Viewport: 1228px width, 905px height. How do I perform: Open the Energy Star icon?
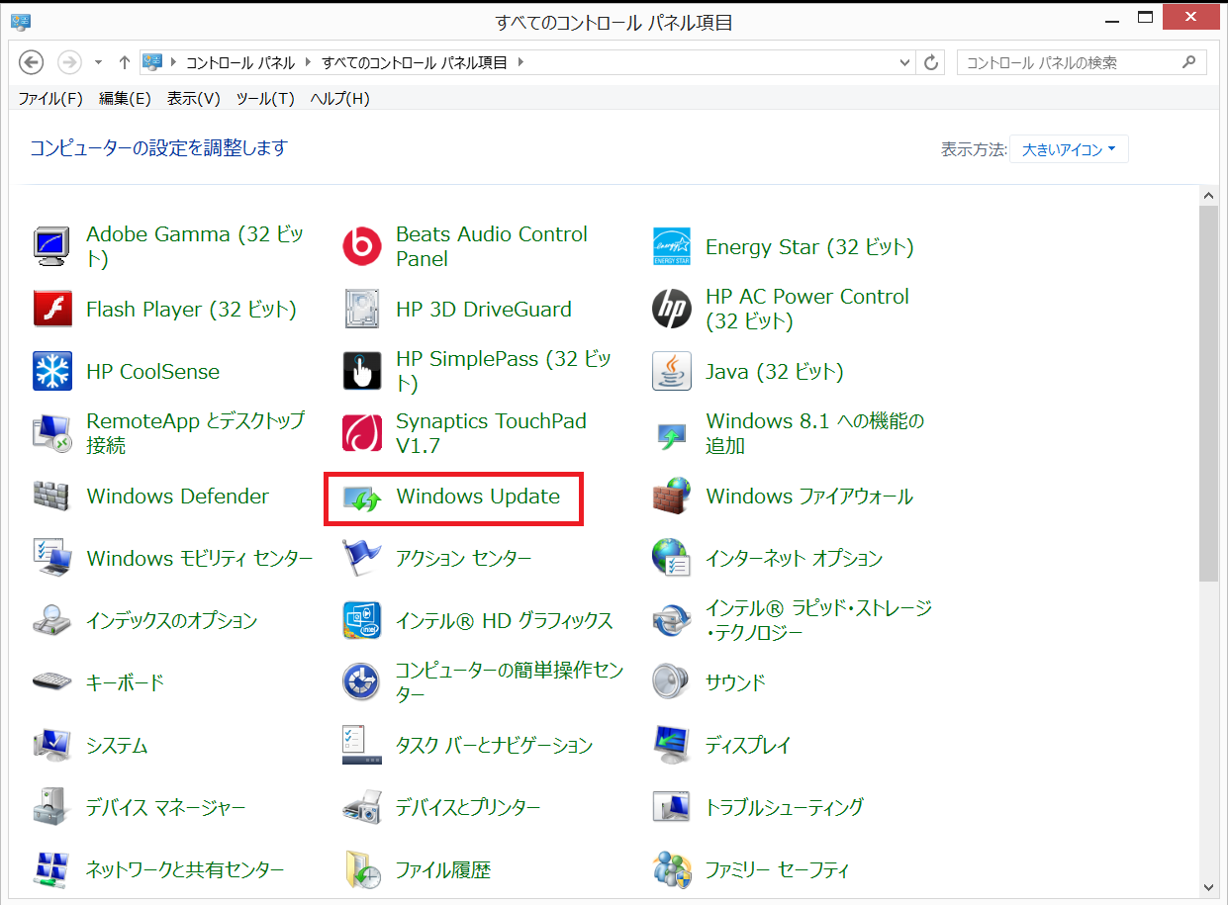[671, 247]
